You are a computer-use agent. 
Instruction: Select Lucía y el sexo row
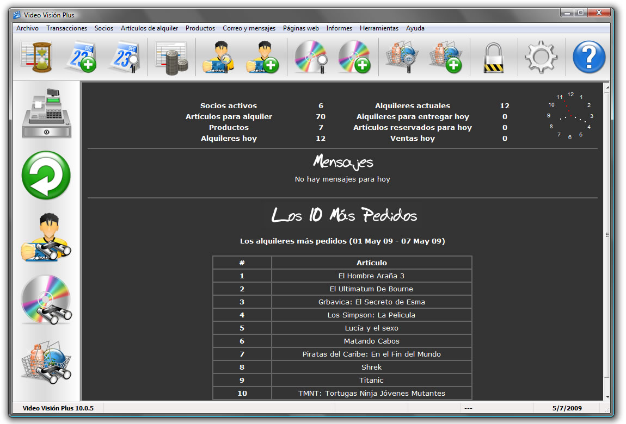pos(342,328)
